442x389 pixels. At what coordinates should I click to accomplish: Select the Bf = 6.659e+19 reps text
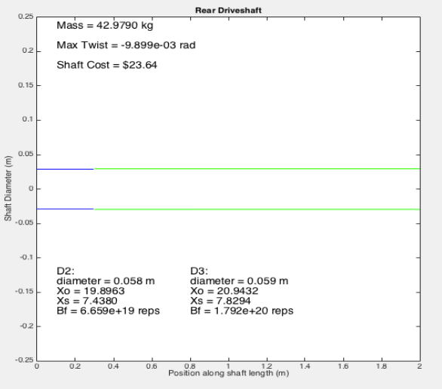click(x=109, y=311)
